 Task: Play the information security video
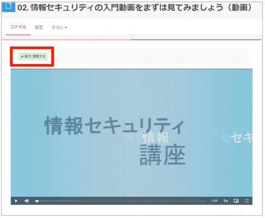point(16,201)
